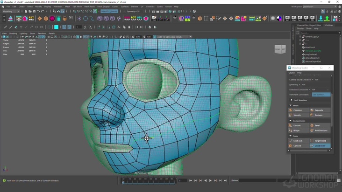Click the play forward button
This screenshot has width=342, height=192.
pyautogui.click(x=210, y=180)
